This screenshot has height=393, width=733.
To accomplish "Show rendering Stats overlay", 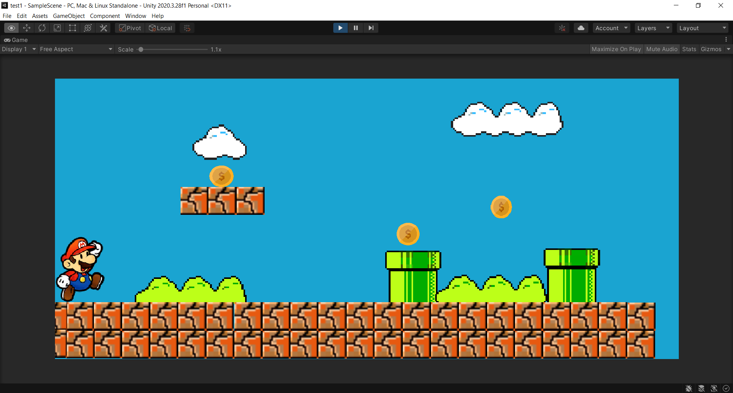I will [x=689, y=49].
